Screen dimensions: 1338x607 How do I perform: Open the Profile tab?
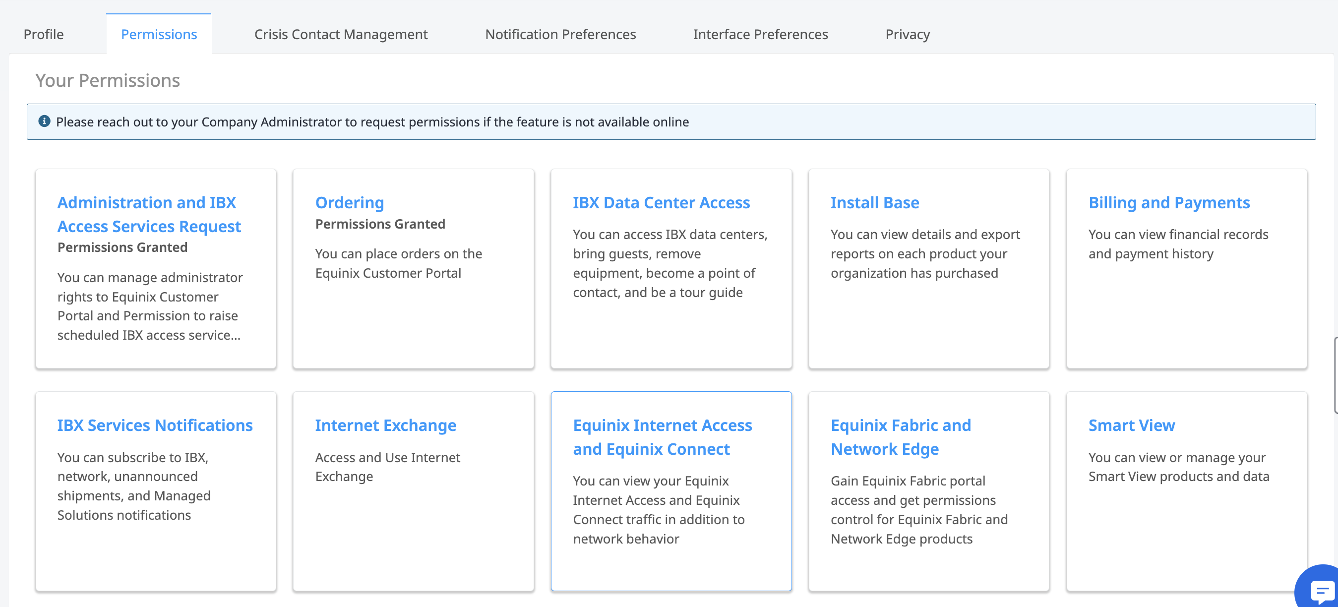click(44, 34)
